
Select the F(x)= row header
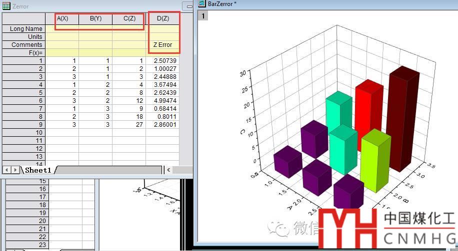(x=23, y=53)
